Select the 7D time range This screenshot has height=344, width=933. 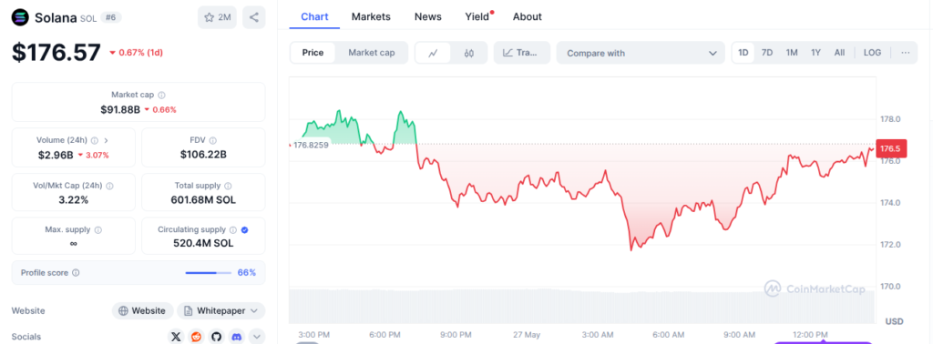coord(767,53)
